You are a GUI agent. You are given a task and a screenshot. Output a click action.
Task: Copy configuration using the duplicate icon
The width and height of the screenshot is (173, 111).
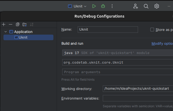point(18,24)
